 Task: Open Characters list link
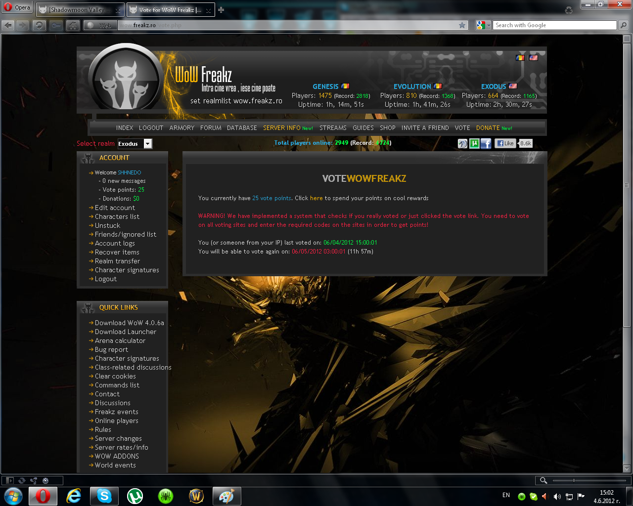coord(117,217)
